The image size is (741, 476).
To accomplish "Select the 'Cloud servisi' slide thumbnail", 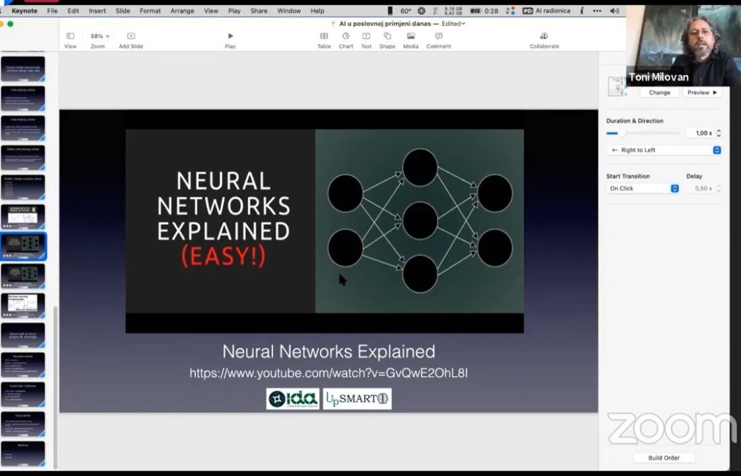I will (x=23, y=424).
